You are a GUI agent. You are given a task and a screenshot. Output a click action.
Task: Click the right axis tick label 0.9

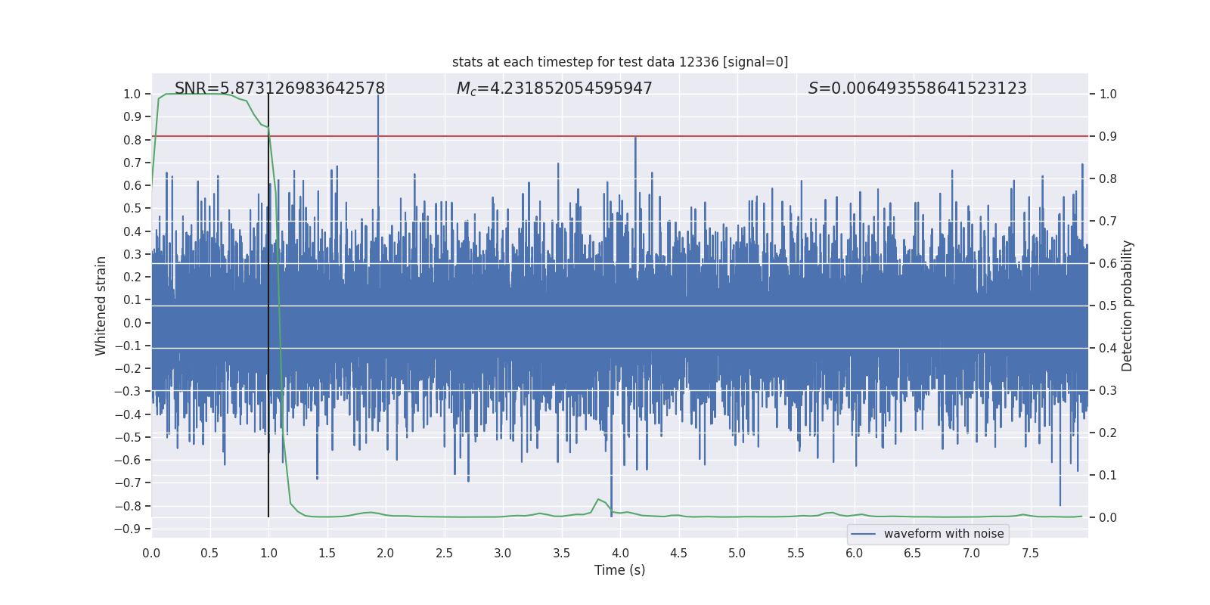coord(1108,137)
